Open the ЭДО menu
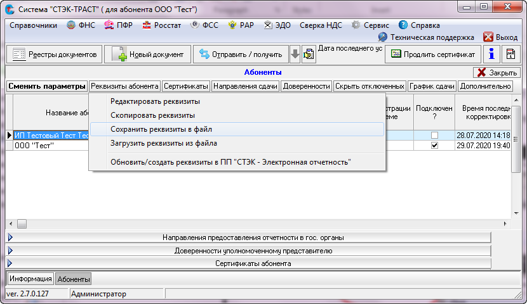The width and height of the screenshot is (527, 304). [277, 25]
